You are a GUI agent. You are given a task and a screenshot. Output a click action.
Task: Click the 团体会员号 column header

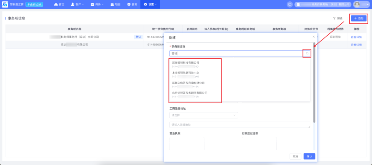(x=311, y=29)
